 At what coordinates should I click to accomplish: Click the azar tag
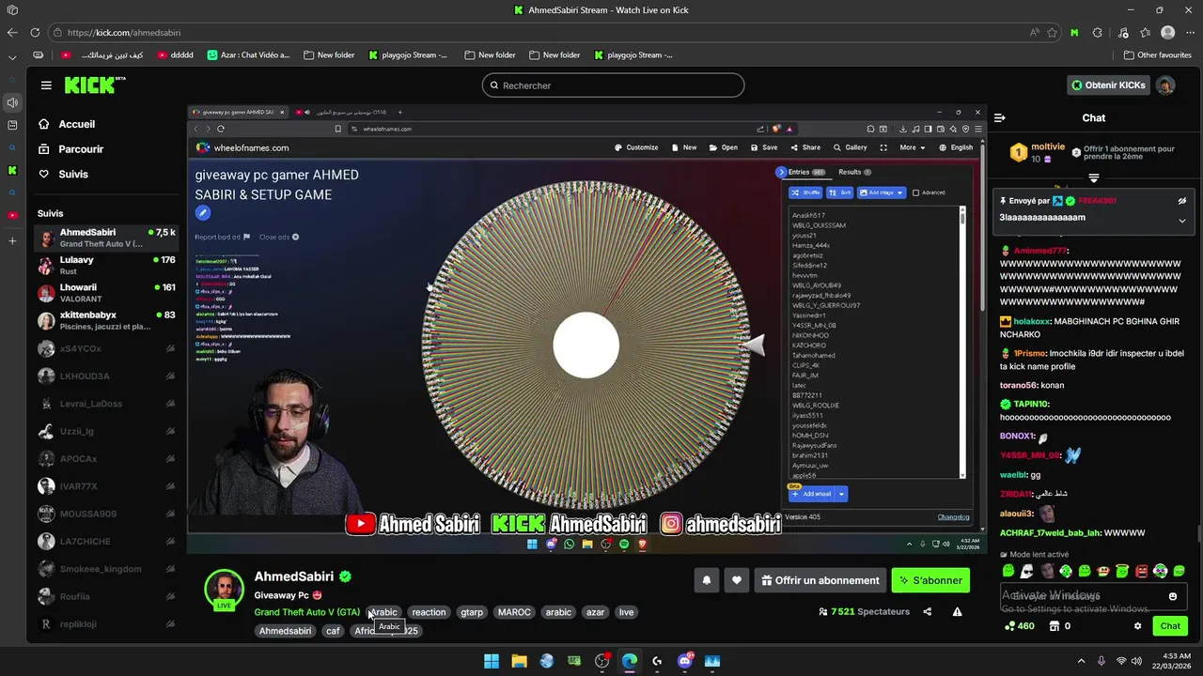tap(595, 612)
